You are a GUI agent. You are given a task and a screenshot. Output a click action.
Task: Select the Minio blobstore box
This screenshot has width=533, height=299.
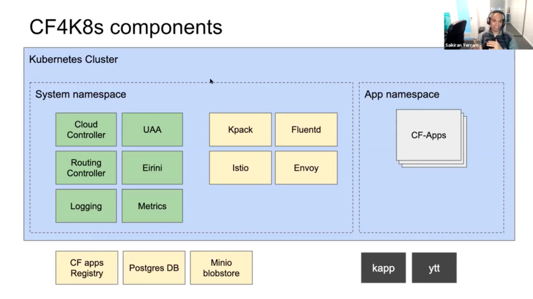[221, 268]
